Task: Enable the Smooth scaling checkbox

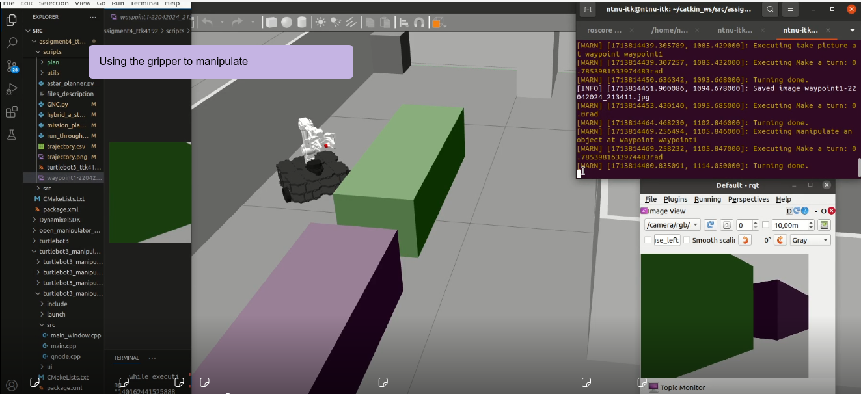Action: (687, 240)
